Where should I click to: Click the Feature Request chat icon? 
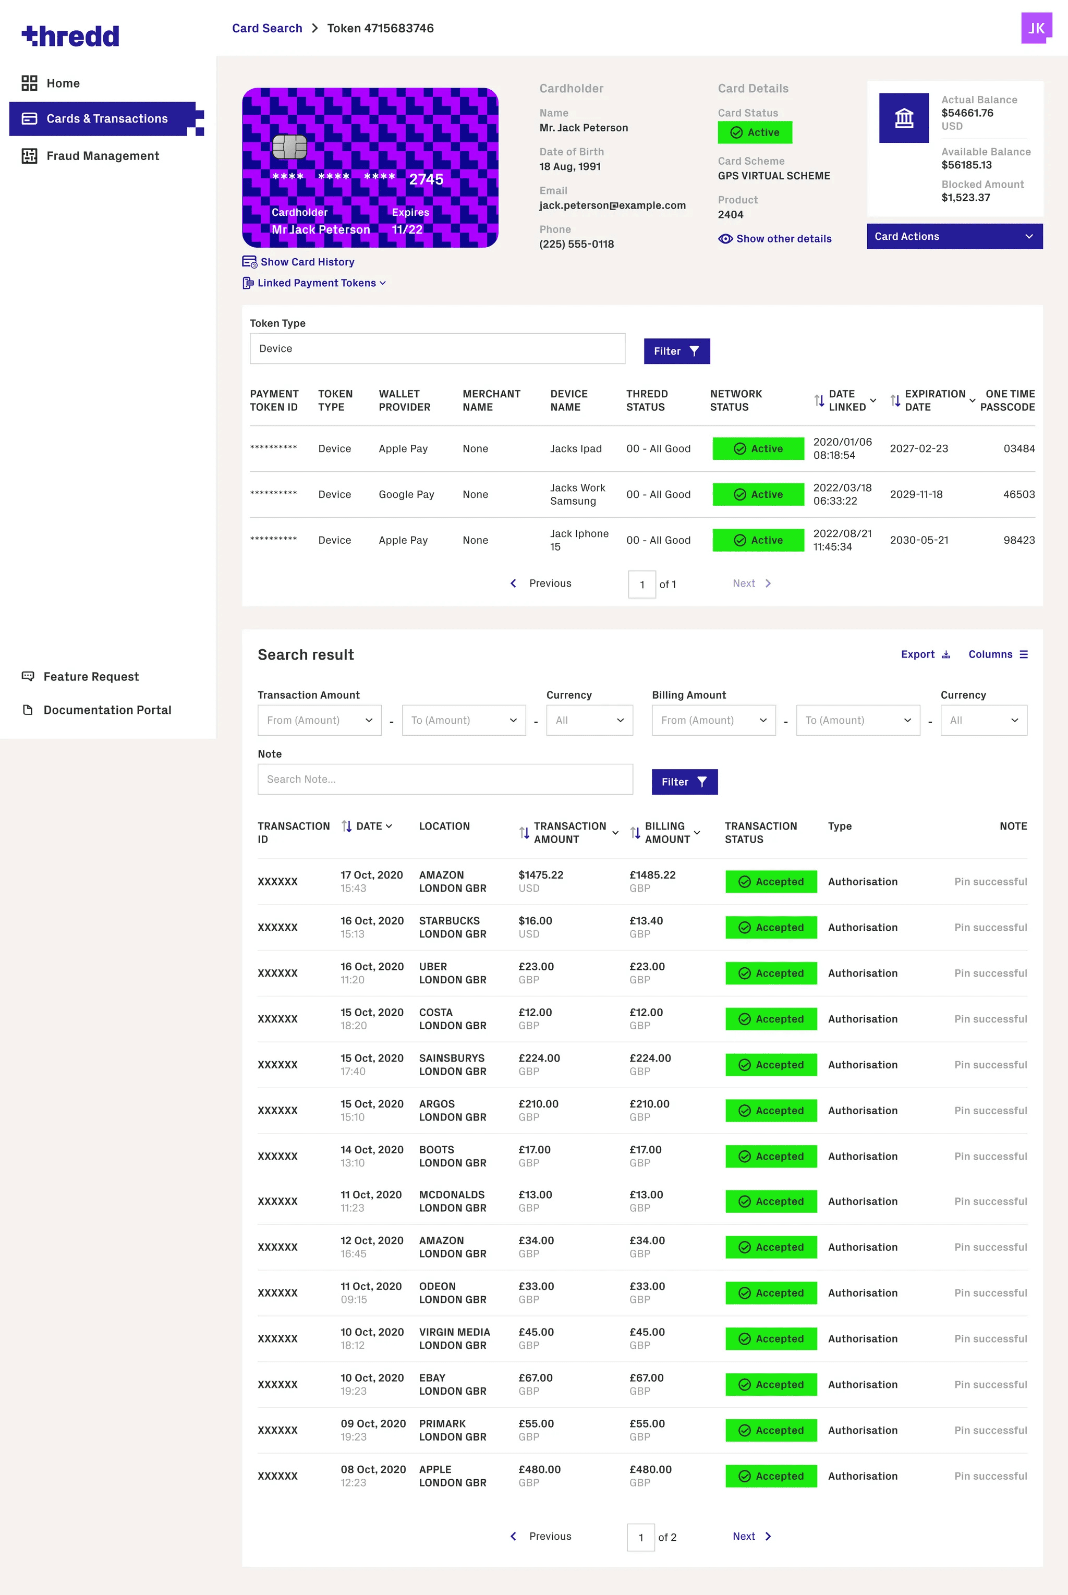[28, 676]
